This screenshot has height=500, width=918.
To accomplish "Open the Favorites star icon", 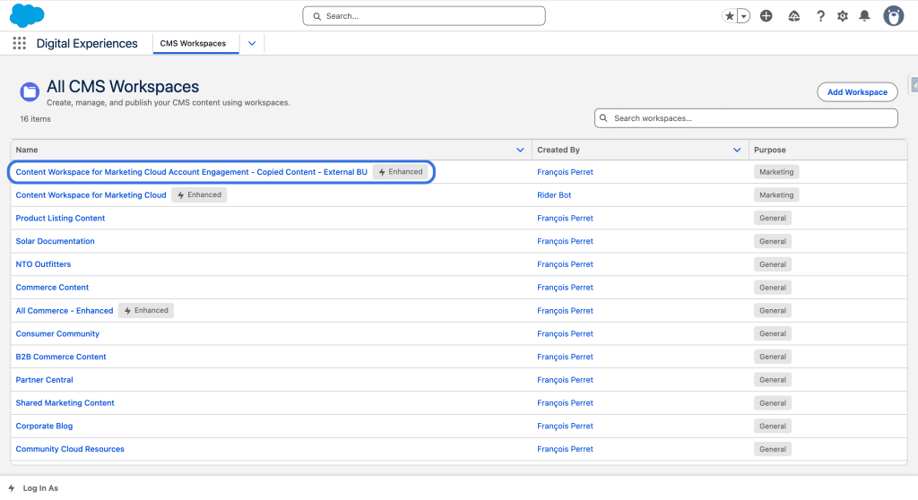I will pos(730,16).
